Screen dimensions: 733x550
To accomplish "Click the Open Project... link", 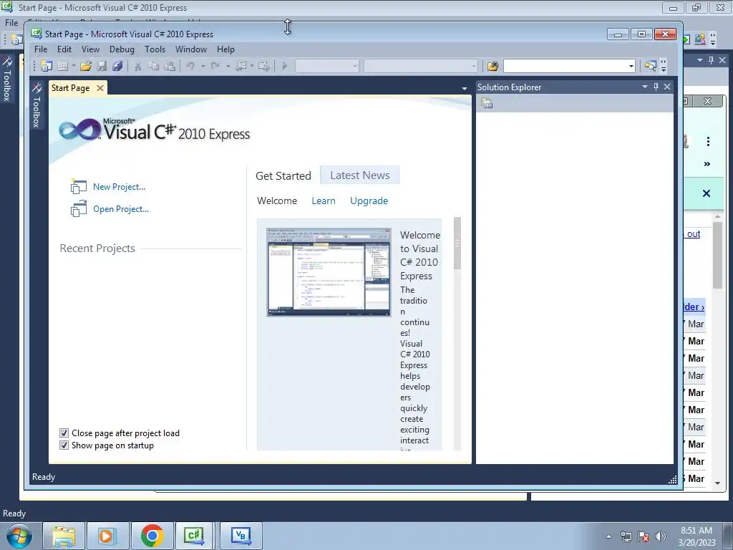I will coord(120,209).
